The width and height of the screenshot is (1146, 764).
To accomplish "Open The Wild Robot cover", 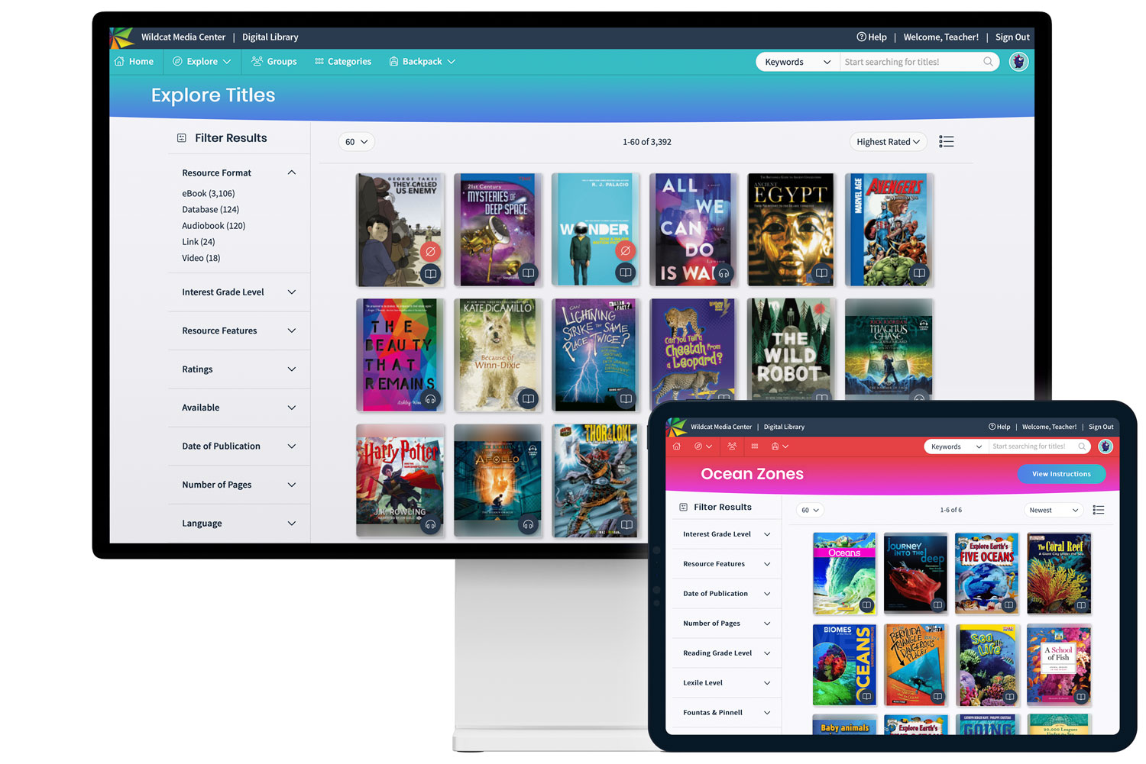I will (x=791, y=350).
